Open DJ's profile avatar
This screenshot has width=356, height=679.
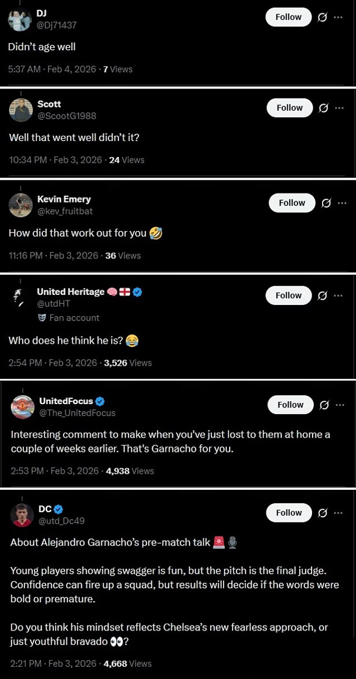tap(19, 20)
